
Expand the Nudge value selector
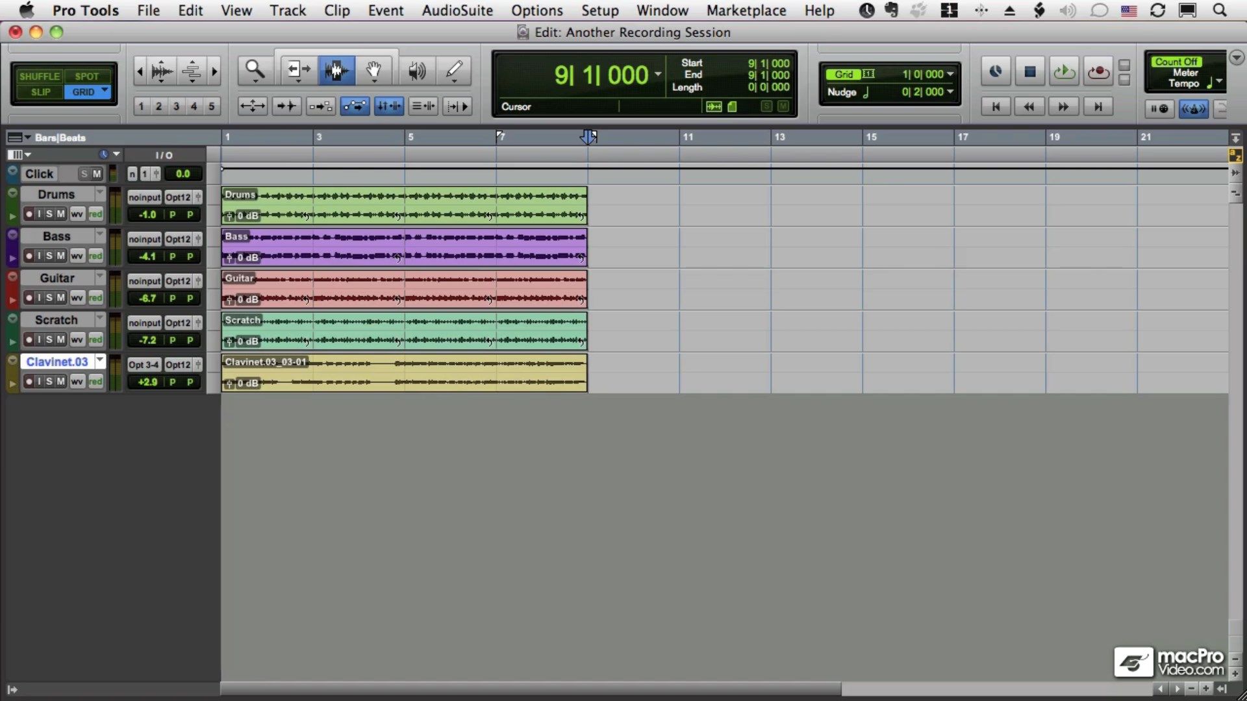coord(951,92)
